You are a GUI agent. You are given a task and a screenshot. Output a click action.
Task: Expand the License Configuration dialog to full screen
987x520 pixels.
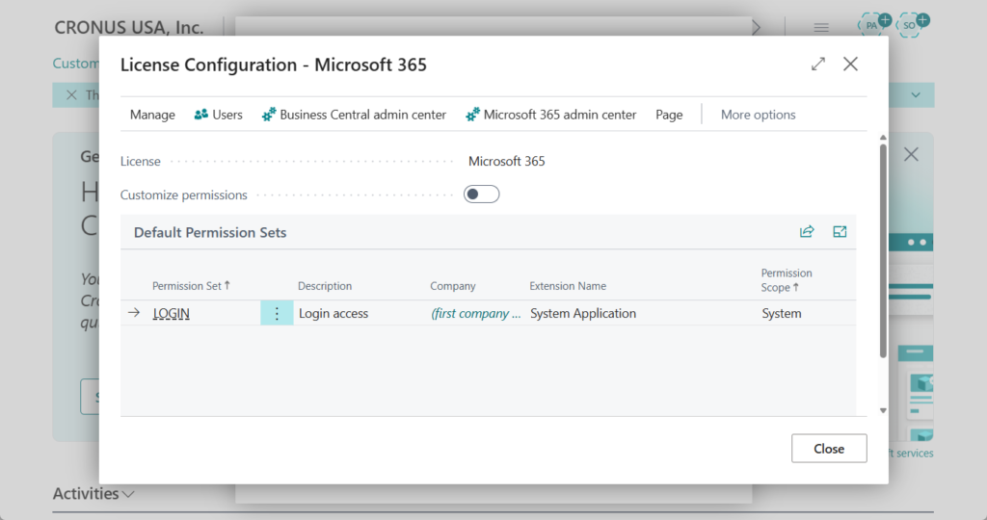pyautogui.click(x=818, y=65)
